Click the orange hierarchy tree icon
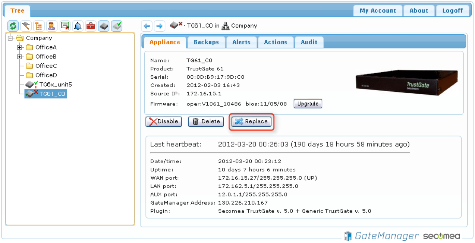The height and width of the screenshot is (243, 475). pyautogui.click(x=39, y=26)
